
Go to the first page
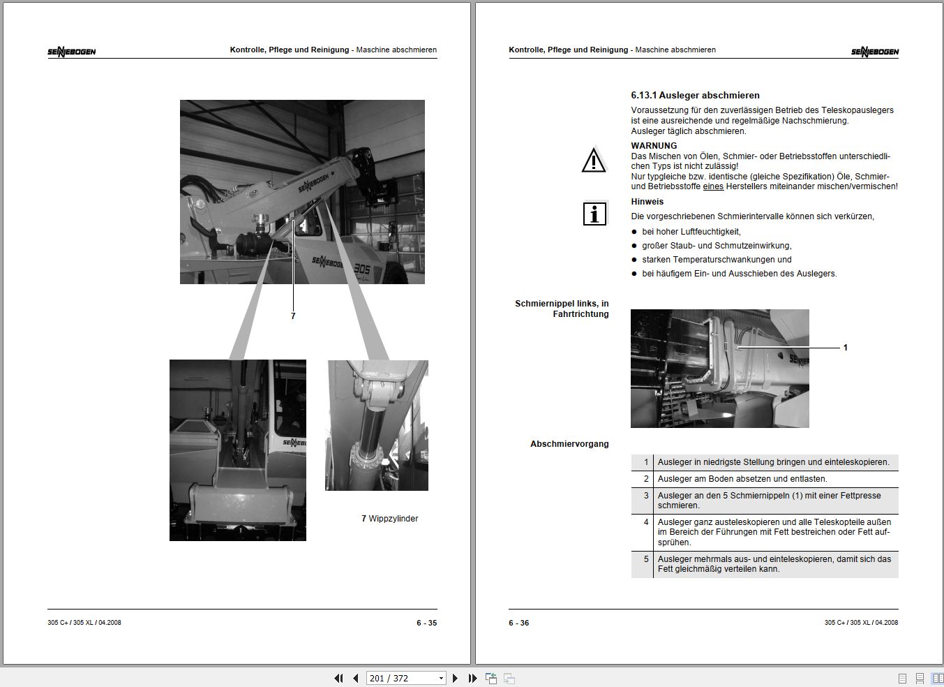(339, 678)
